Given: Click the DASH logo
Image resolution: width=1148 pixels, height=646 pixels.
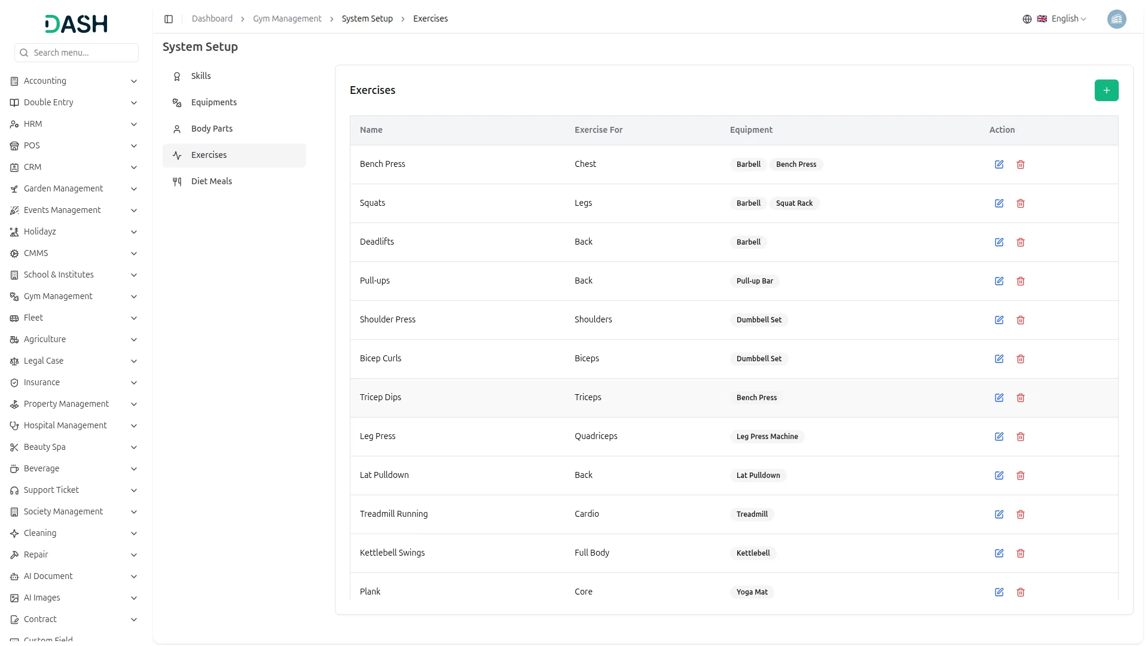Looking at the screenshot, I should (76, 24).
